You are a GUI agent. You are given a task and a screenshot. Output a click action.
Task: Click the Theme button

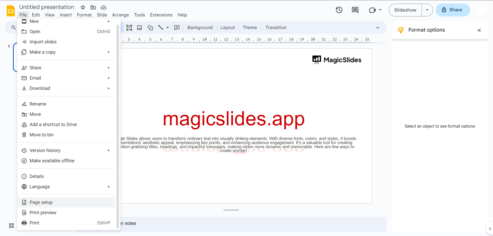point(250,27)
